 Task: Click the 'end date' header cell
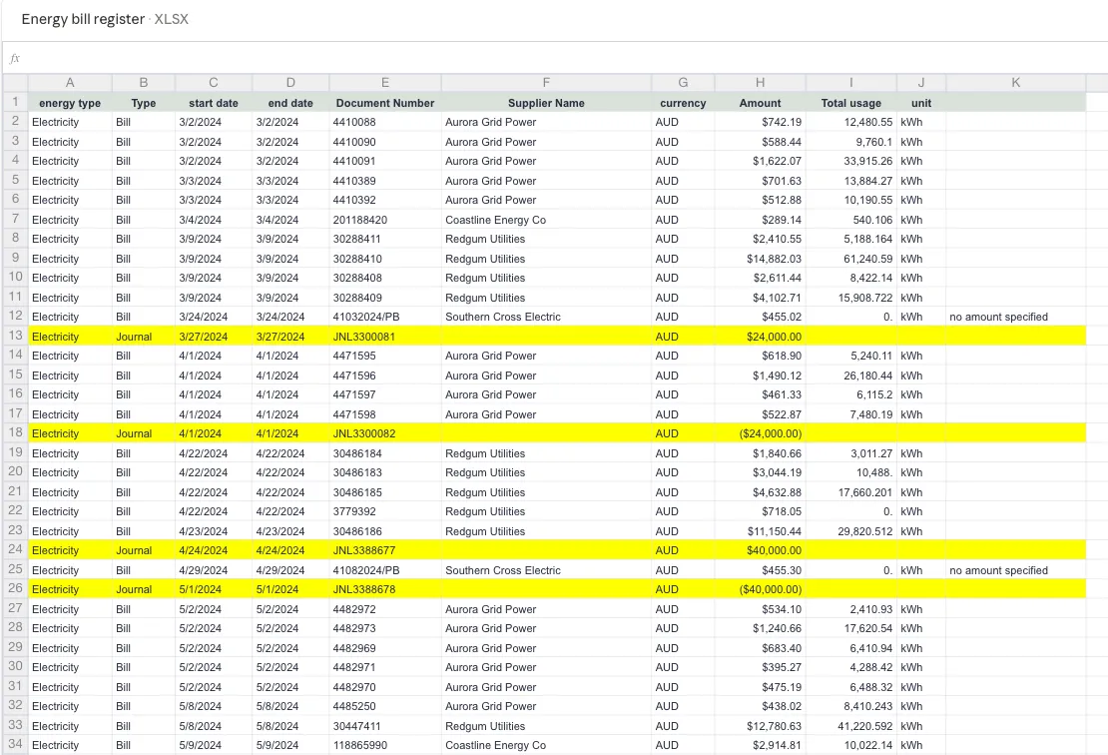tap(290, 103)
